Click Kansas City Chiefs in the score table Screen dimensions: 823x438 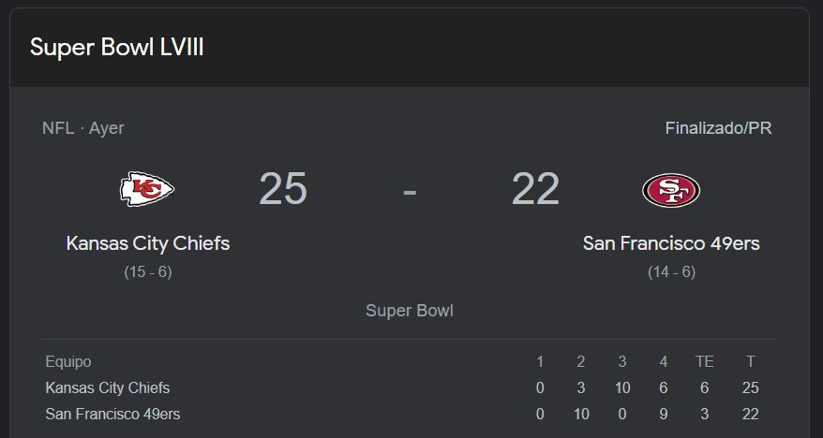108,387
